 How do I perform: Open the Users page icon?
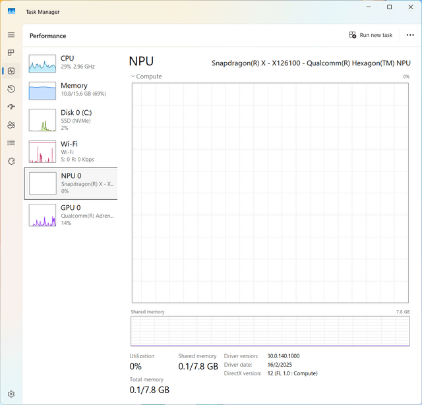(11, 125)
